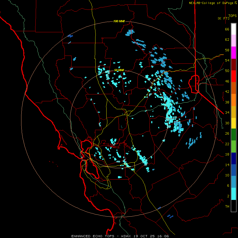Viewport: 238px width, 238px height.
Task: Click the orange 42 kft legend swatch
Action: click(x=234, y=100)
